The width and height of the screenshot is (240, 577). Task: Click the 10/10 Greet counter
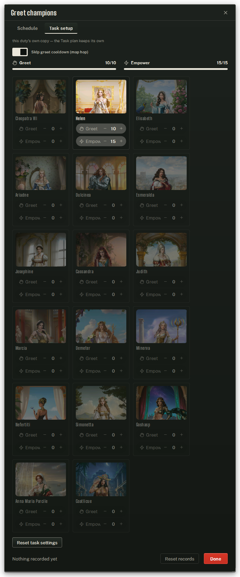[x=111, y=63]
